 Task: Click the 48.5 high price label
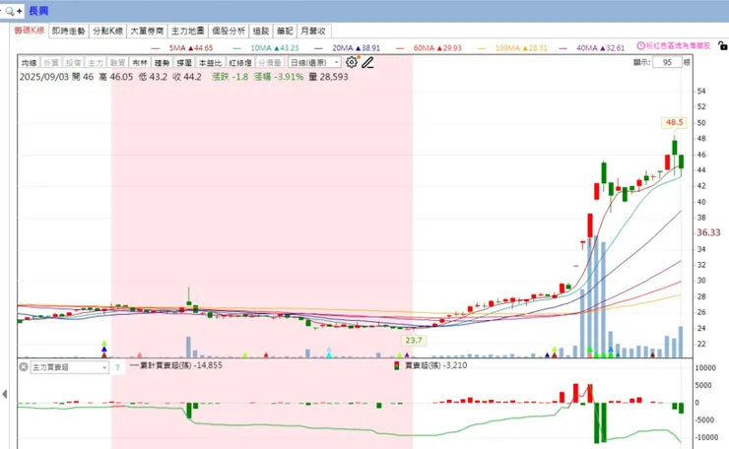coord(674,122)
